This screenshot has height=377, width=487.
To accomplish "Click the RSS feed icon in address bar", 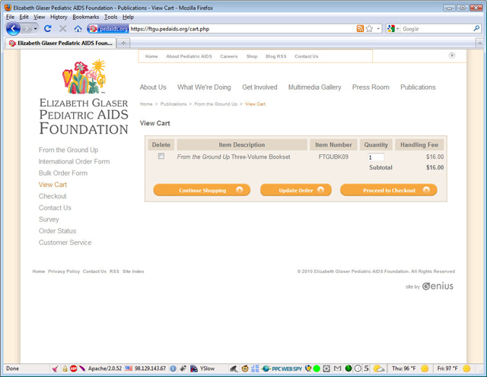I will coord(360,29).
